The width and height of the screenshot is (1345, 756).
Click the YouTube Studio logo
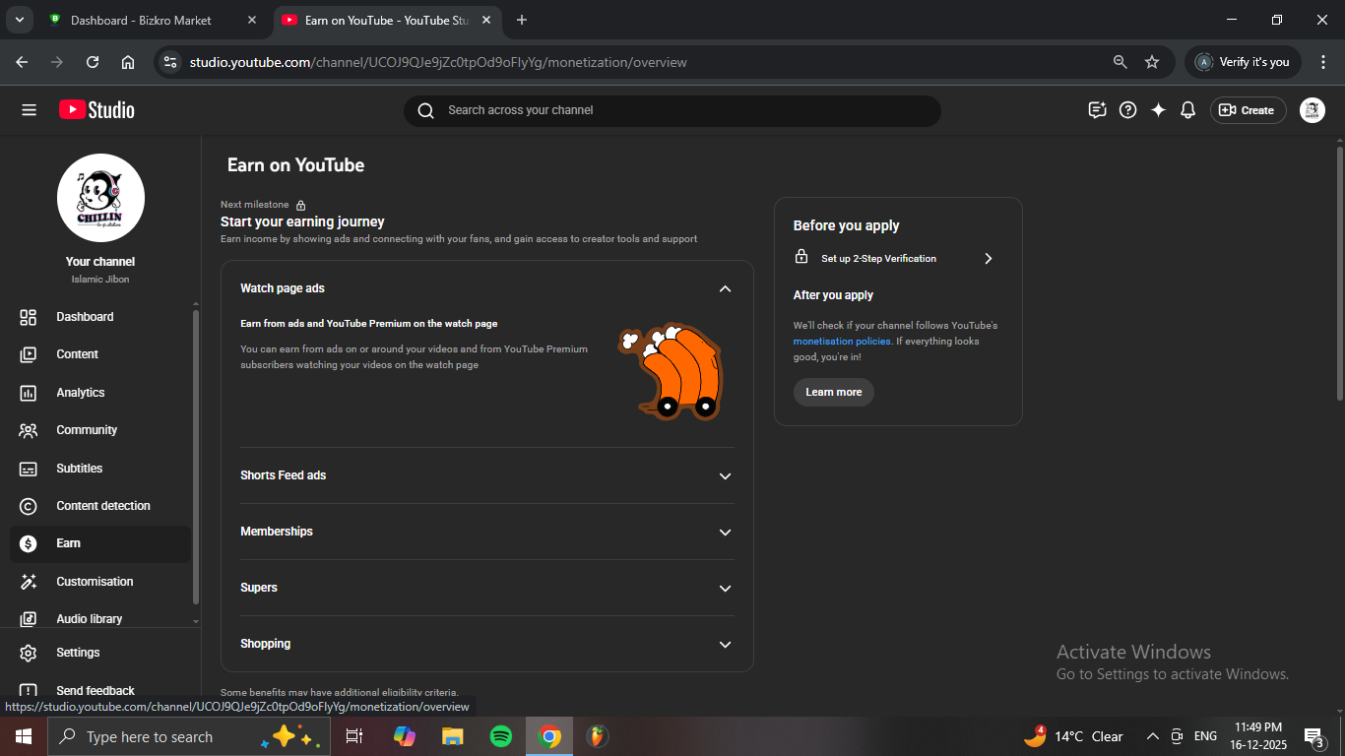click(x=96, y=110)
